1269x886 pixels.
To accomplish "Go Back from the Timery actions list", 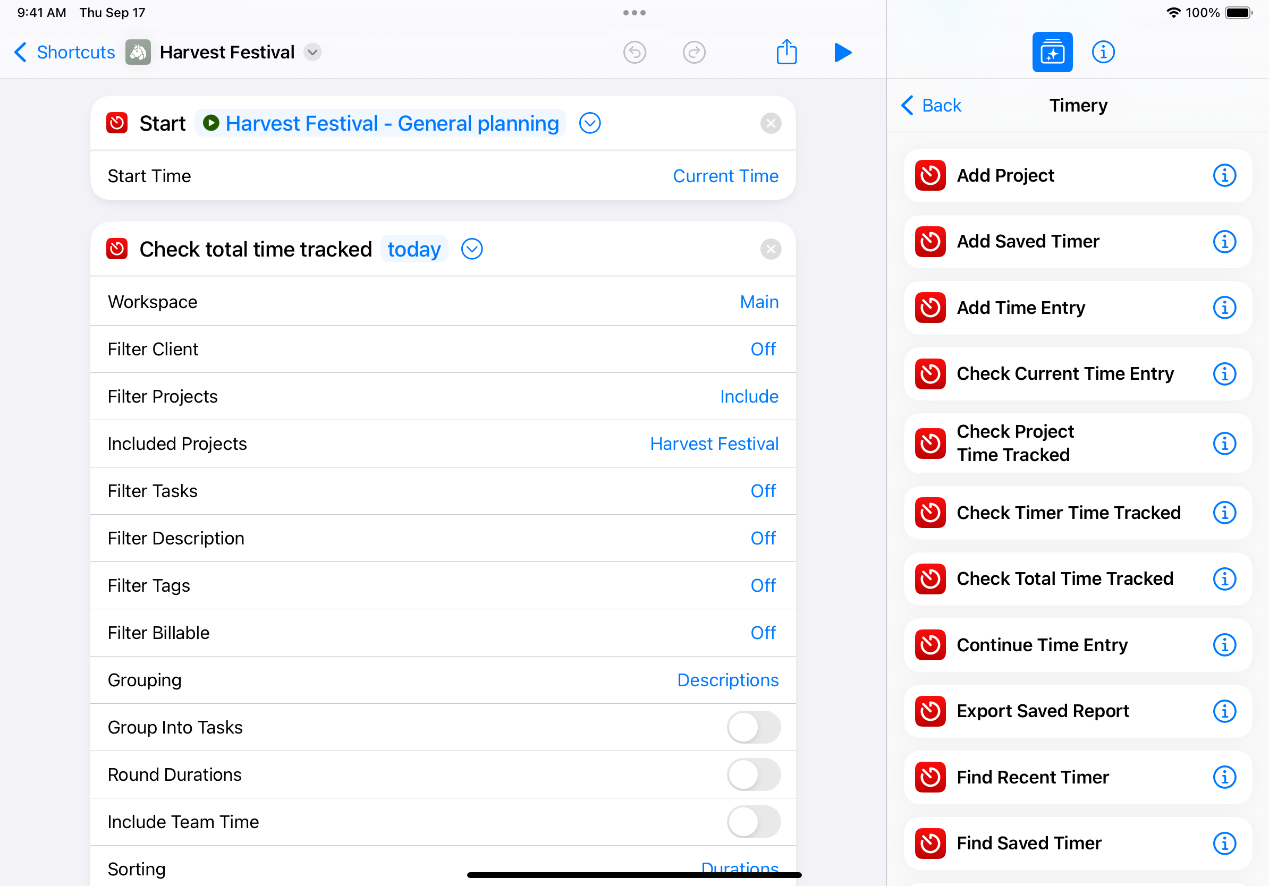I will click(930, 105).
